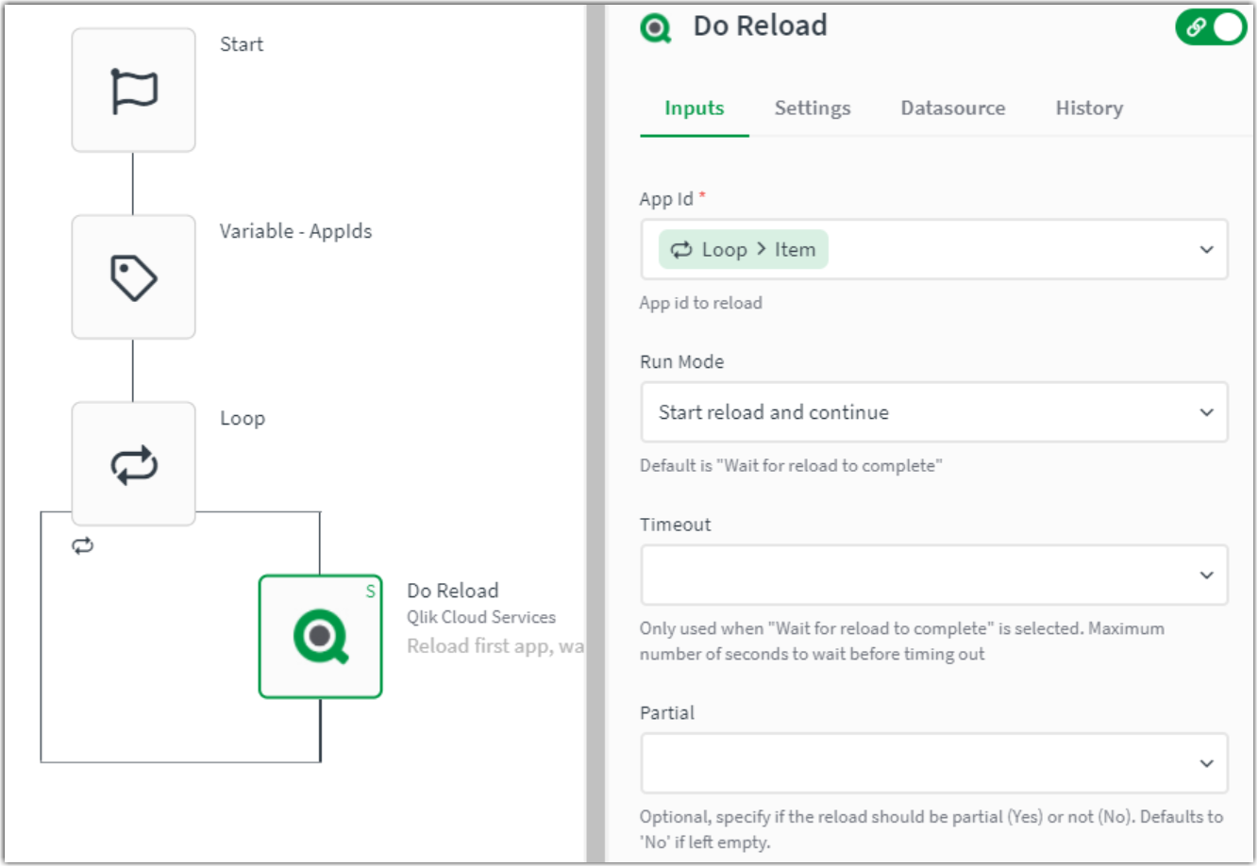This screenshot has height=867, width=1258.
Task: Click the Do Reload panel title
Action: (x=761, y=25)
